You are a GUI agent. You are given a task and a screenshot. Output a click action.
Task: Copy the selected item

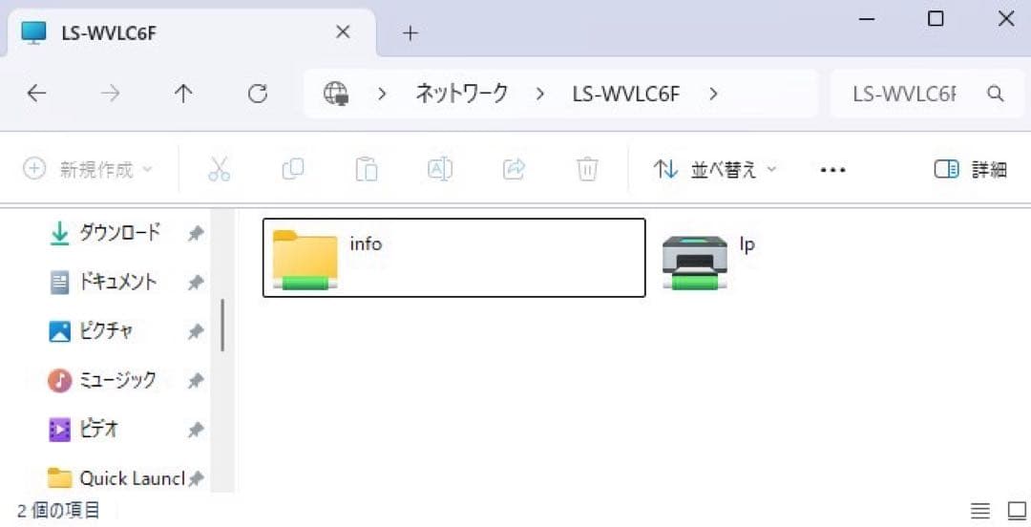click(x=293, y=169)
